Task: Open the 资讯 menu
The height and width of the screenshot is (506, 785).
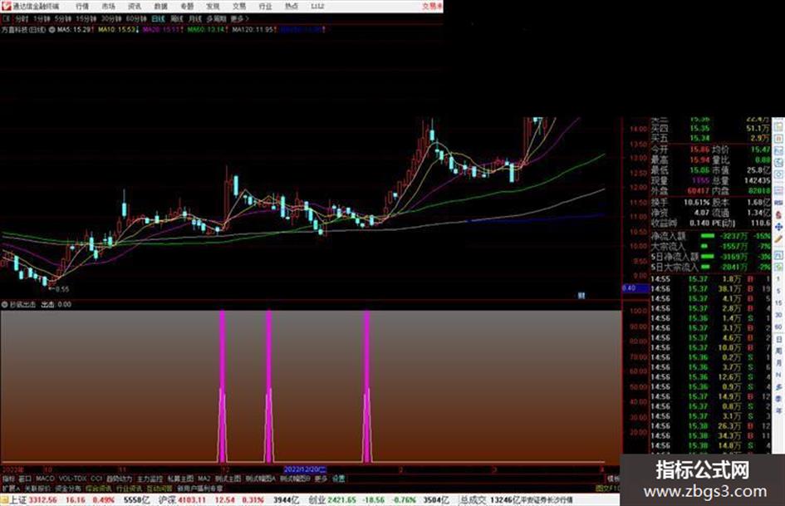Action: coord(135,6)
